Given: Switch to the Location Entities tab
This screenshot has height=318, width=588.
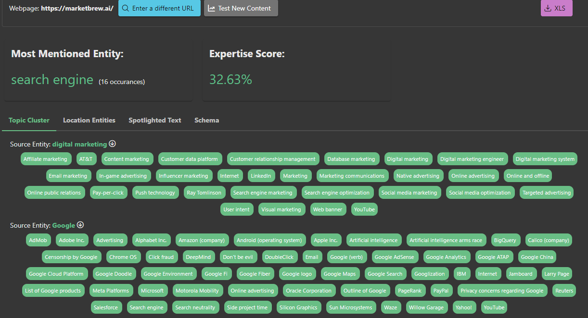Looking at the screenshot, I should [x=89, y=120].
